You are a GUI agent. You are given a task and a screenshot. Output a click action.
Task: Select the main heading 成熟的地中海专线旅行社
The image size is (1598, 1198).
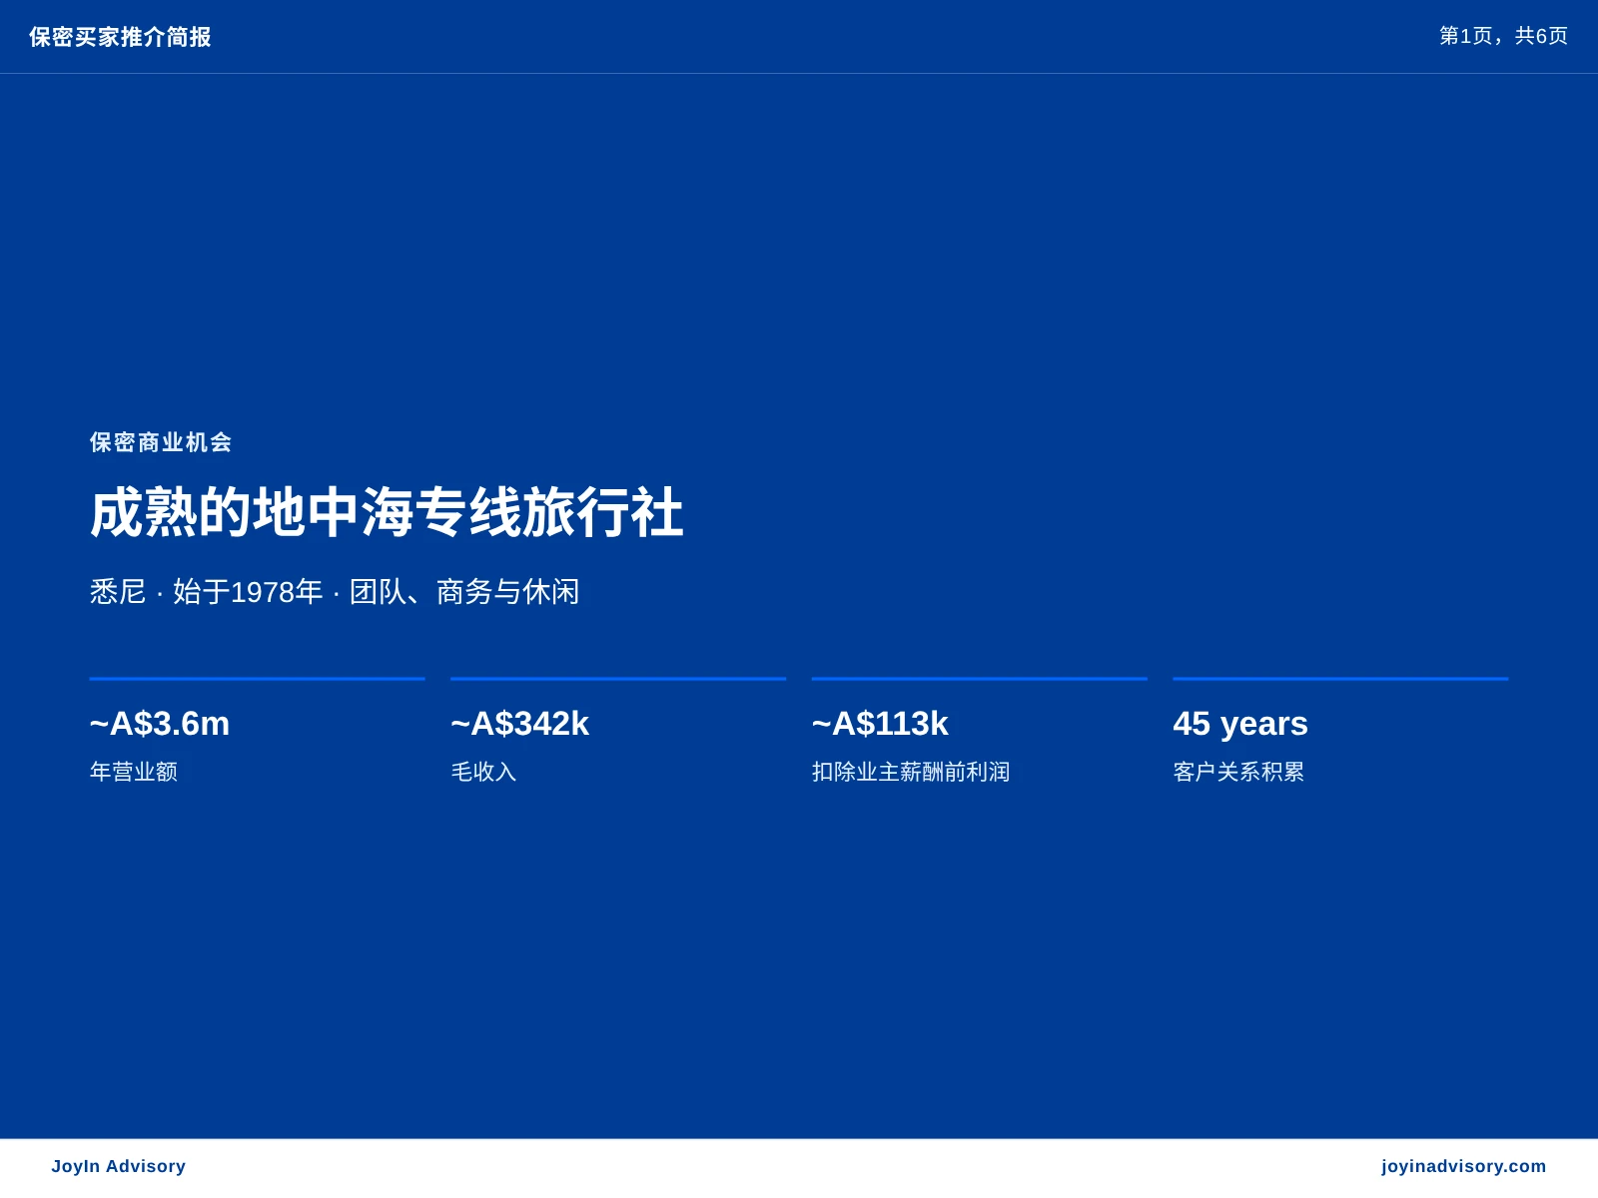pos(387,513)
